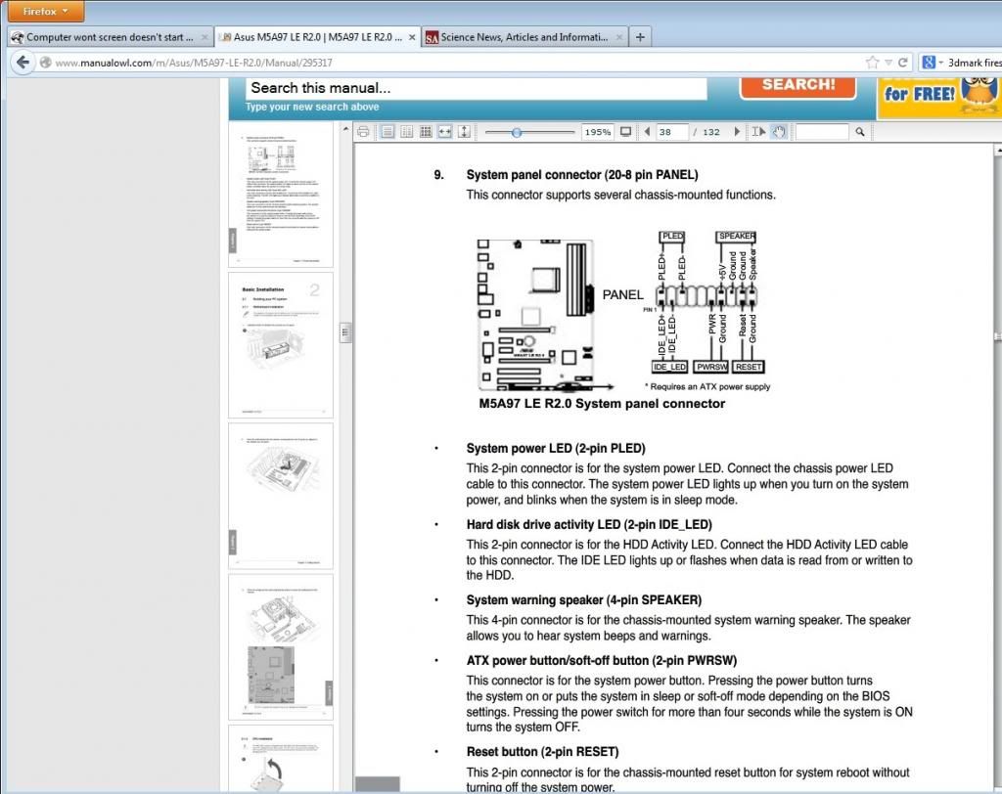1002x794 pixels.
Task: Adjust the viewer zoom slider handle
Action: [517, 132]
